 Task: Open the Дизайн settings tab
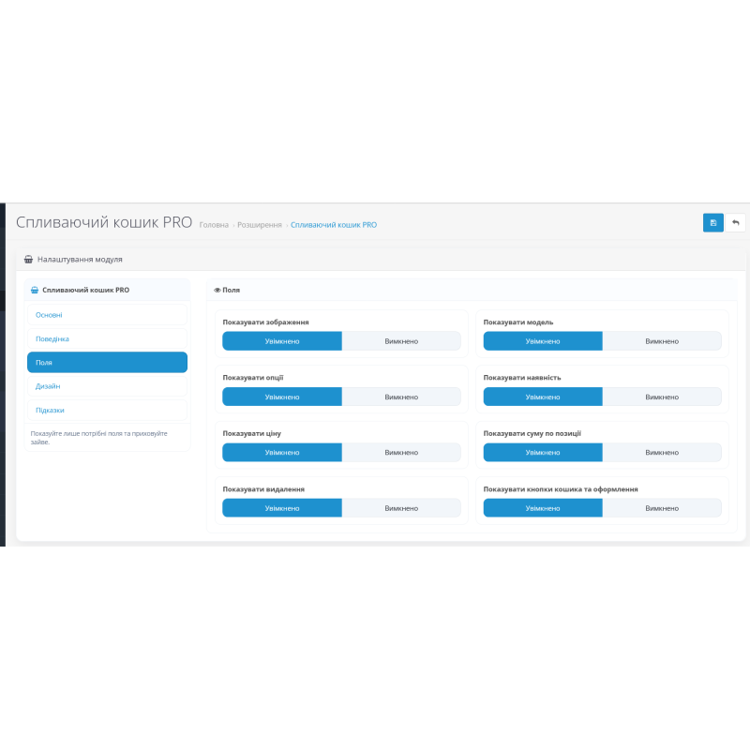107,386
